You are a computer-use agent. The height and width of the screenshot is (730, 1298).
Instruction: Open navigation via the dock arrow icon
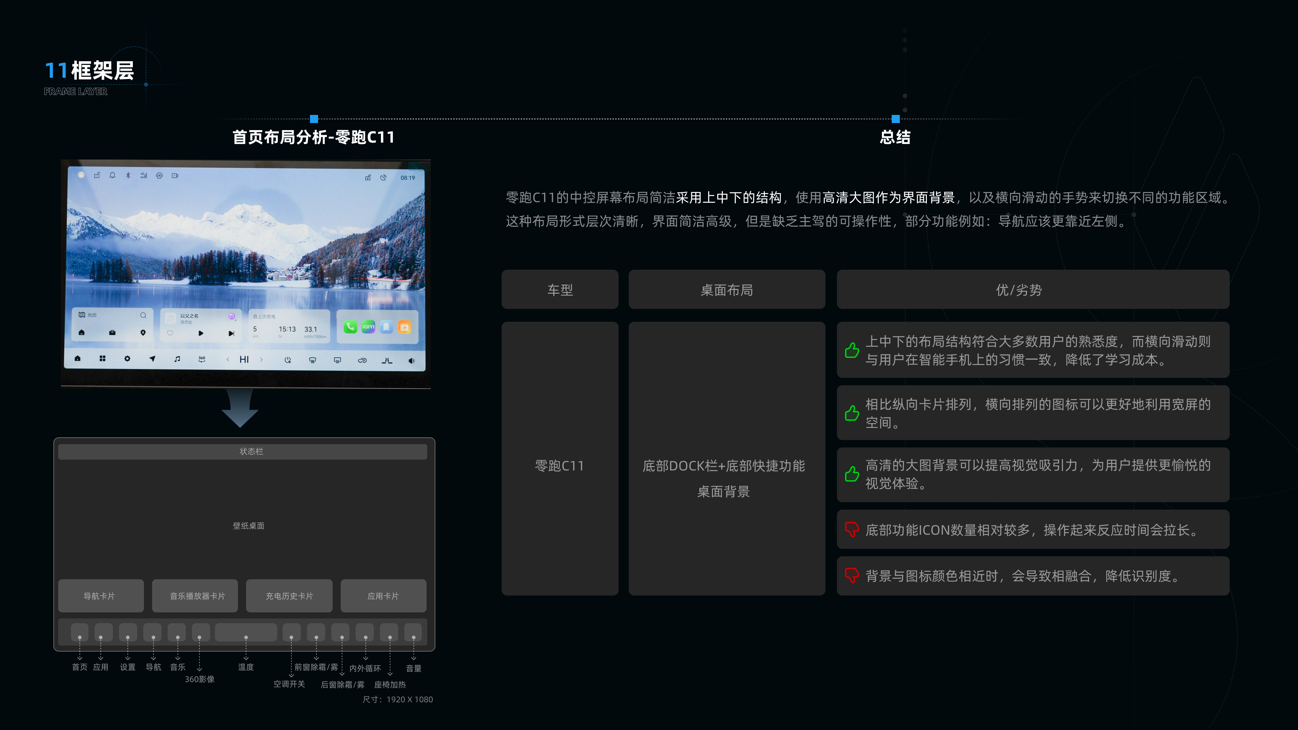(x=152, y=359)
